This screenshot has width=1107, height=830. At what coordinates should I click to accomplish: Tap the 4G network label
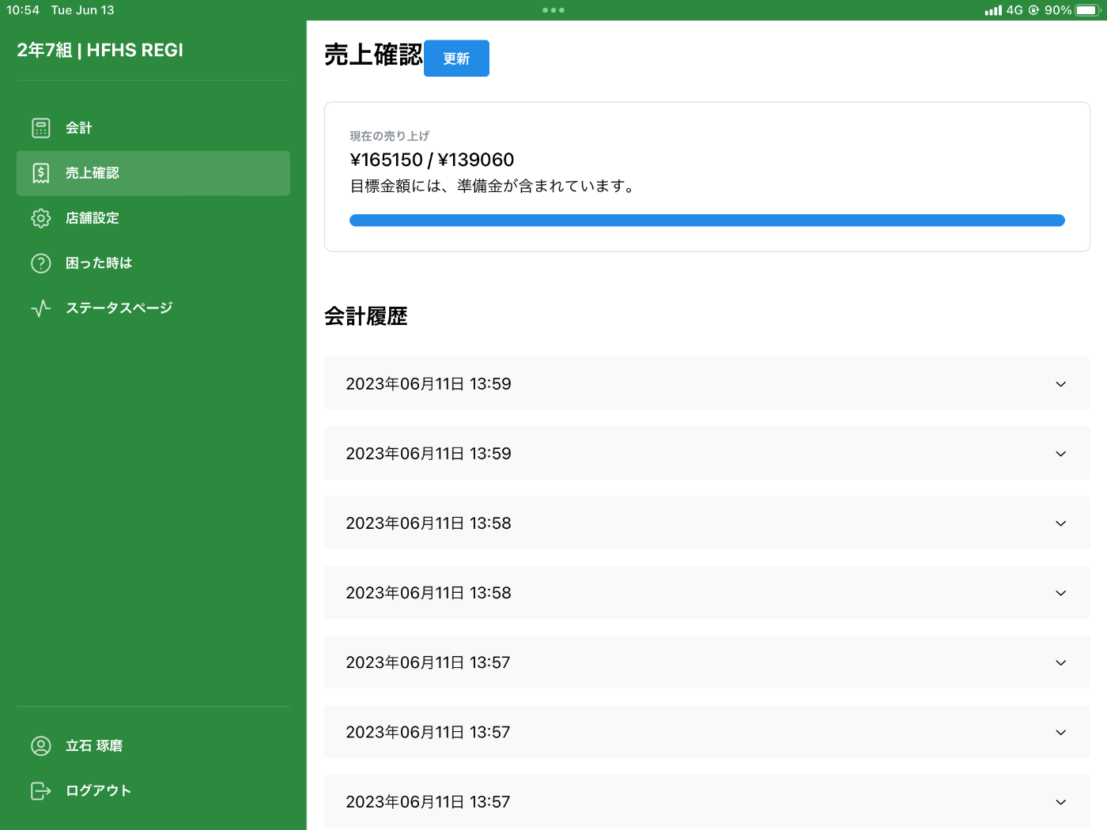pyautogui.click(x=1014, y=10)
